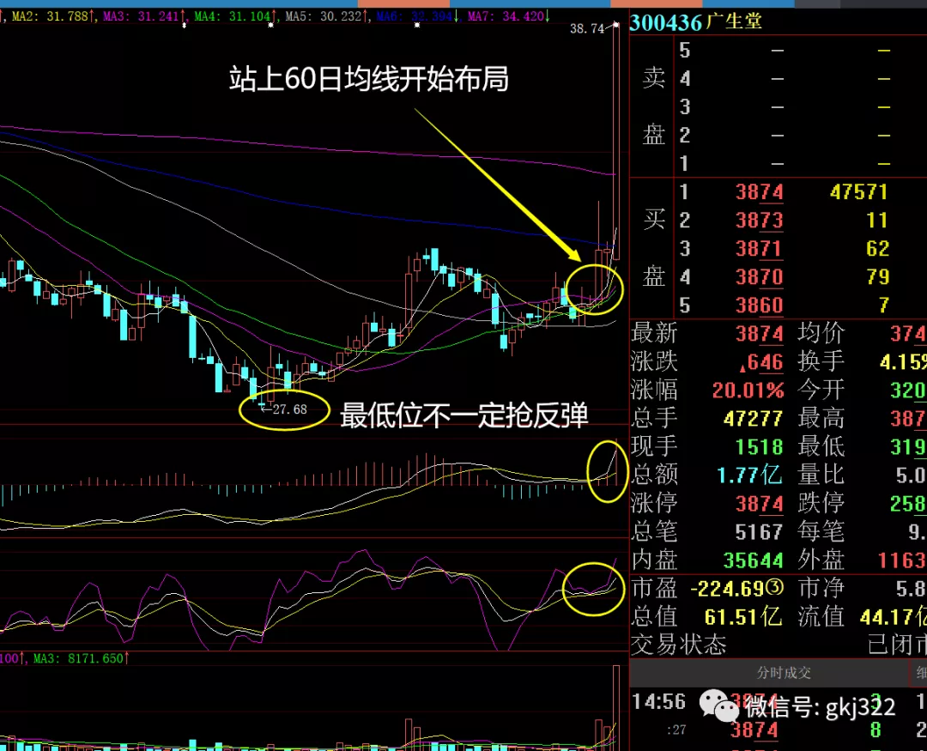The width and height of the screenshot is (927, 751).
Task: Click the yellow circle on the MACD panel
Action: tap(606, 471)
